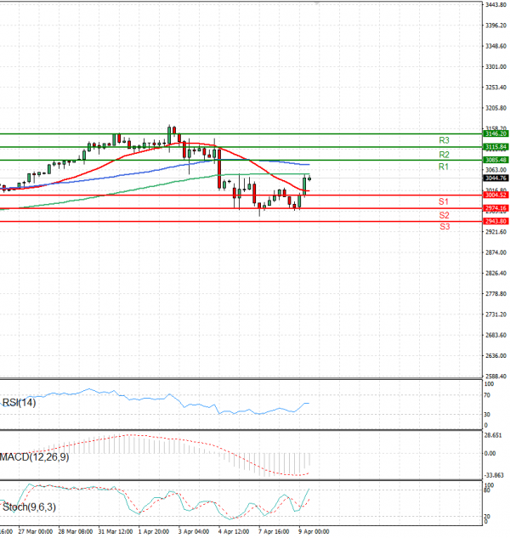Select the 3004.52 red price tag
510x538 pixels.
click(496, 195)
